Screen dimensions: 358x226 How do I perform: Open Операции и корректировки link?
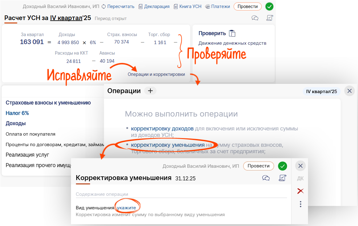156,74
